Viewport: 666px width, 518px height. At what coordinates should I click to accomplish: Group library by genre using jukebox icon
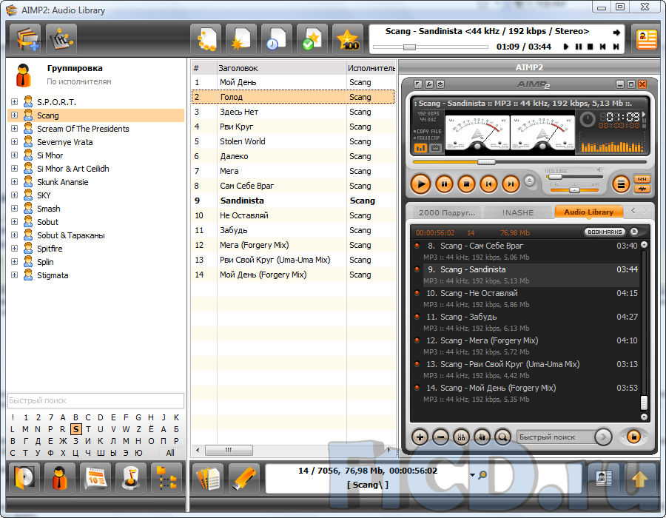point(131,478)
